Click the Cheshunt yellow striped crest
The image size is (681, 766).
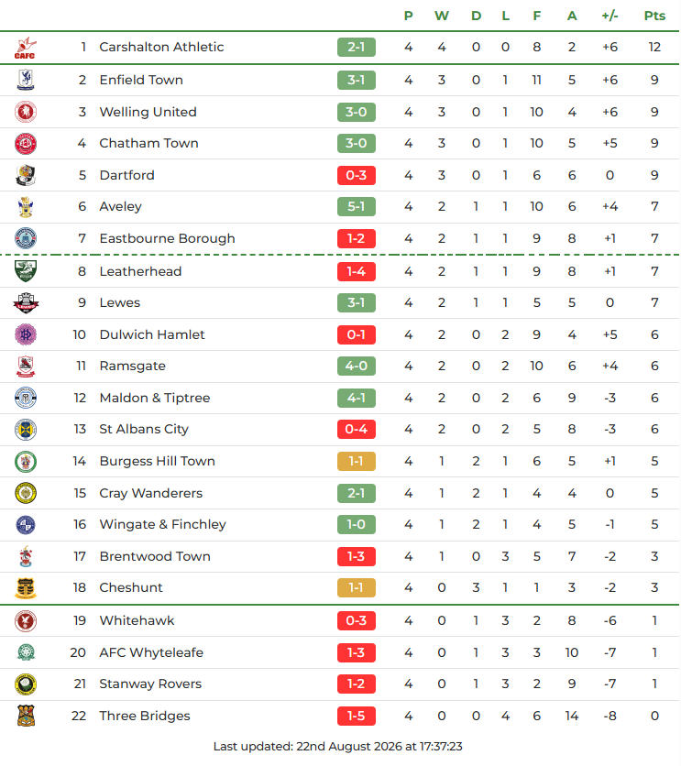[x=26, y=587]
